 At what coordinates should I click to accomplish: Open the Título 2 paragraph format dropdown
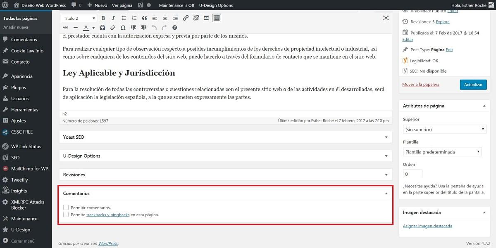click(79, 18)
